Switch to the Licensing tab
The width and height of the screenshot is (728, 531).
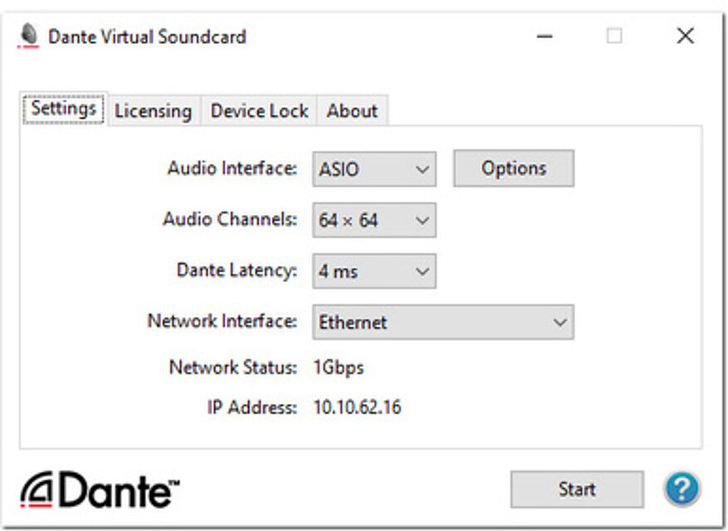[x=153, y=111]
